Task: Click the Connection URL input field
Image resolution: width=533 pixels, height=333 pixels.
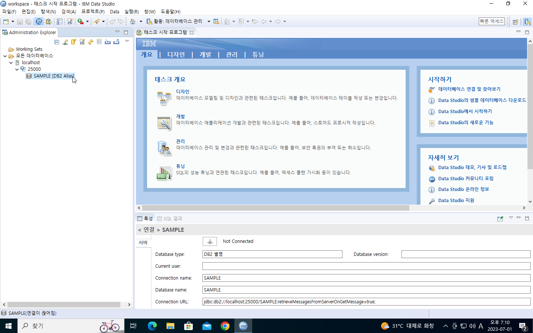Action: (x=366, y=302)
